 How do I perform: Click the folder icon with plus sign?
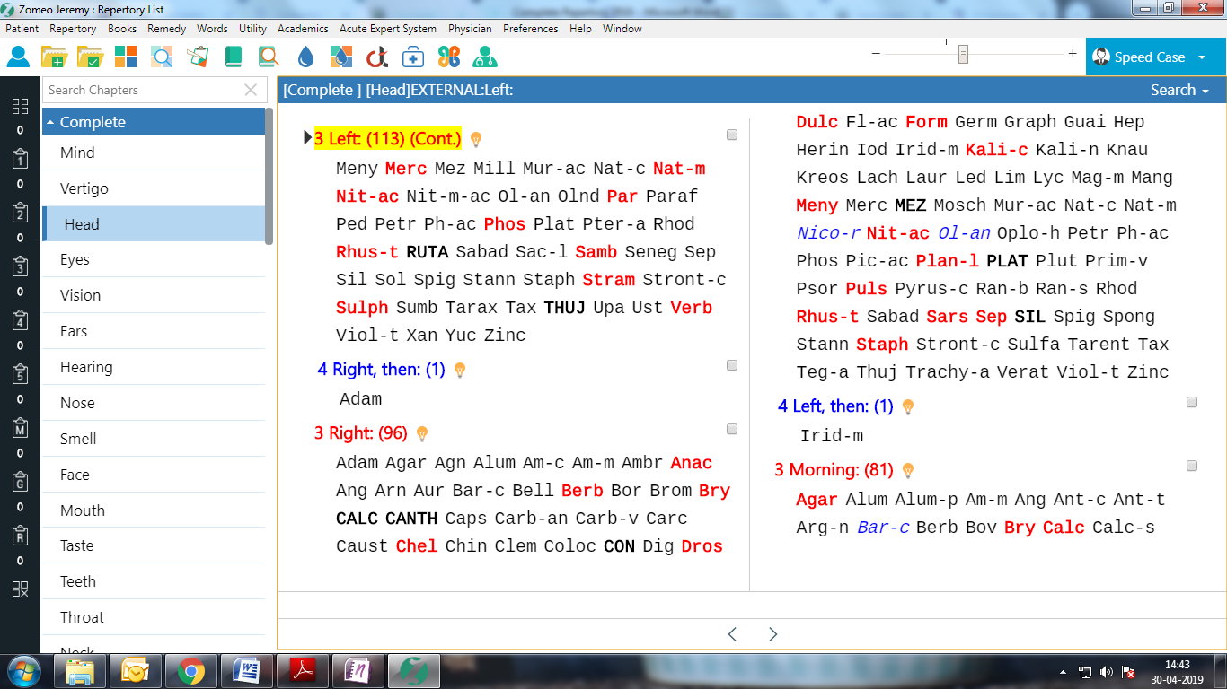54,57
